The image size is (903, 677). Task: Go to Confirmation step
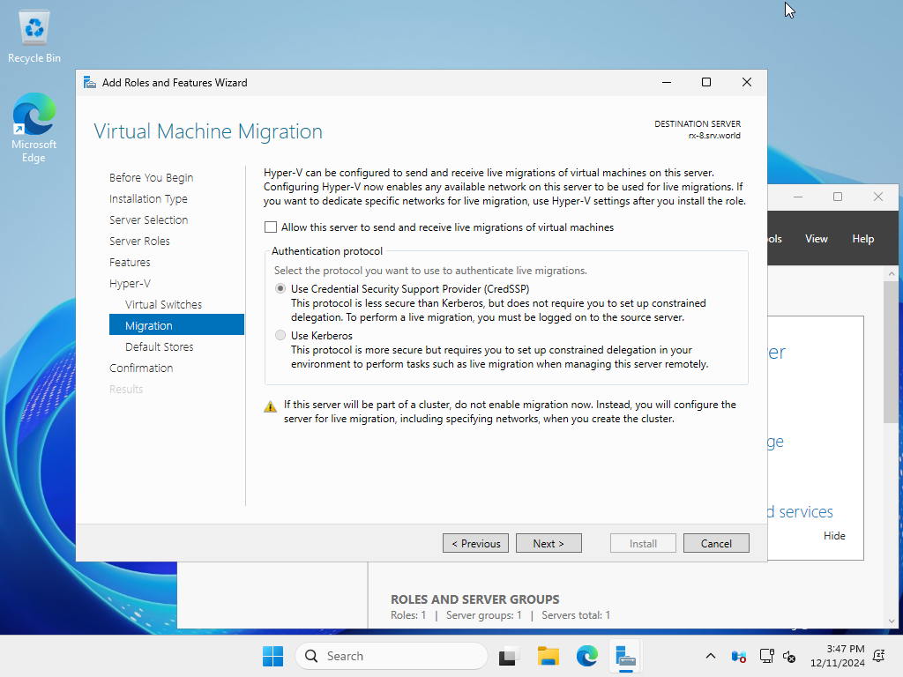[x=141, y=368]
